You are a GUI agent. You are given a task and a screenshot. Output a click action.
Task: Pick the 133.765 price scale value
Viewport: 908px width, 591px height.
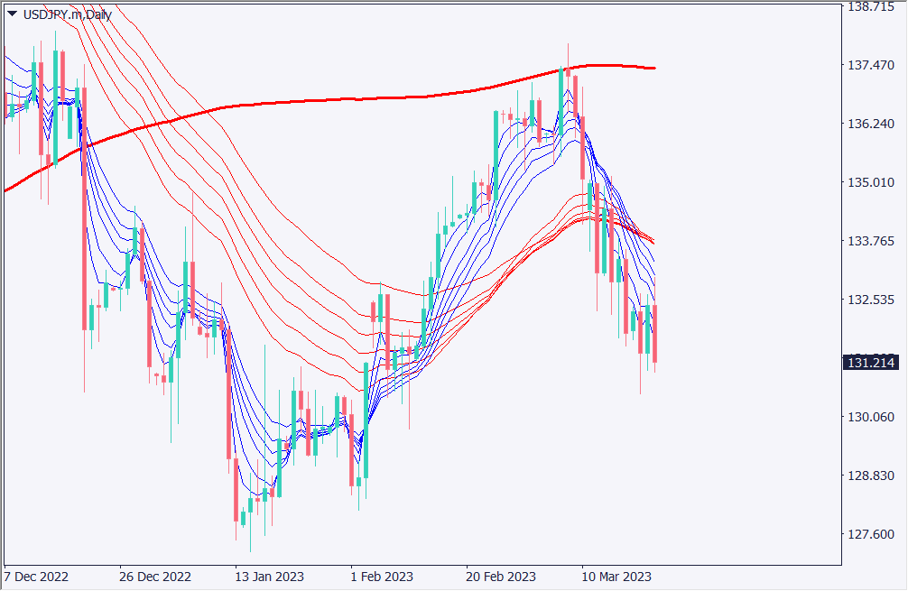tap(872, 241)
